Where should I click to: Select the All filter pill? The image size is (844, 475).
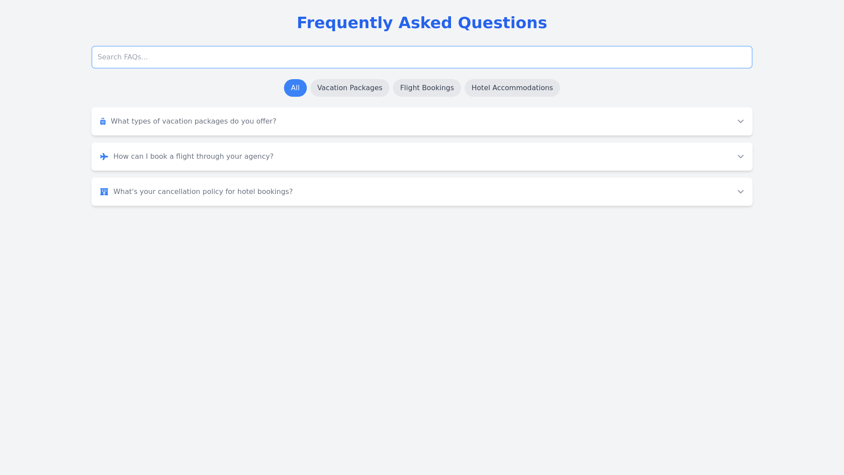[x=295, y=88]
